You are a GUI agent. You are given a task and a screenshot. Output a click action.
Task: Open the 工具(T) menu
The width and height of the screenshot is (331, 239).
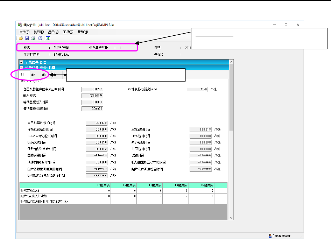tap(68, 32)
